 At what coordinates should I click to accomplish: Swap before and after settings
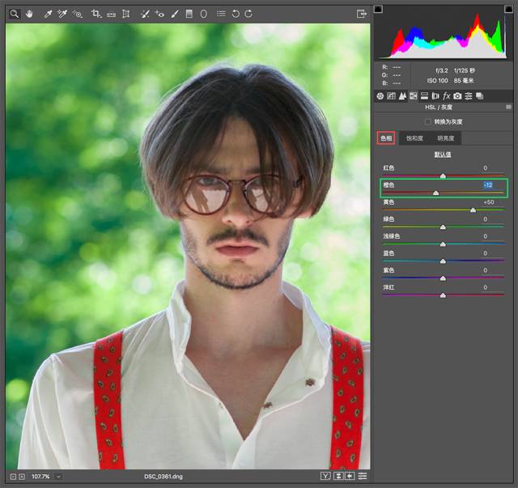[338, 476]
